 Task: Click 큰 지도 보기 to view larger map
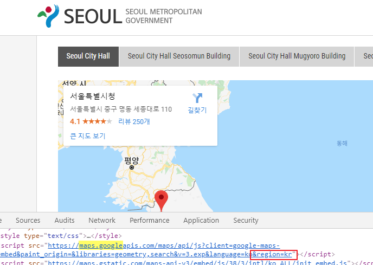click(x=87, y=136)
